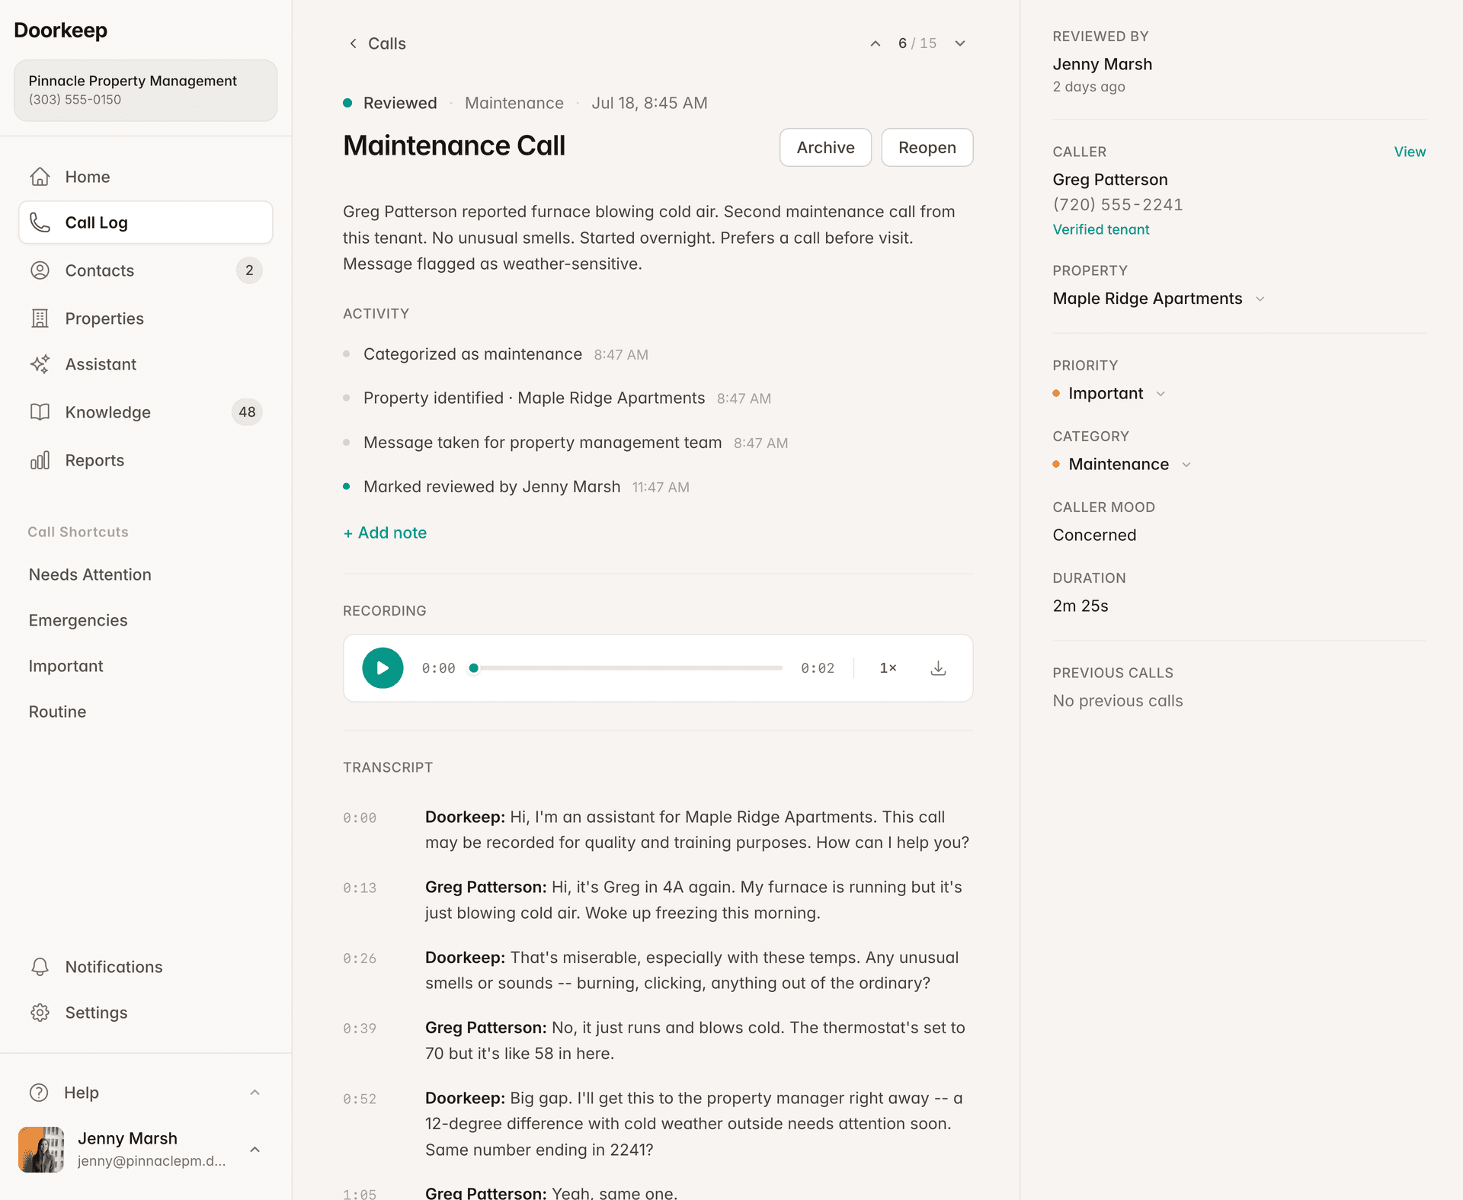Go to next call with down arrow
The height and width of the screenshot is (1200, 1463).
[960, 43]
